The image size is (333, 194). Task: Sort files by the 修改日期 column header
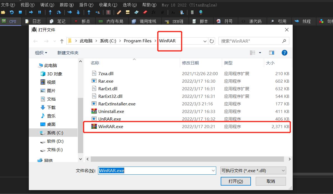(190, 63)
